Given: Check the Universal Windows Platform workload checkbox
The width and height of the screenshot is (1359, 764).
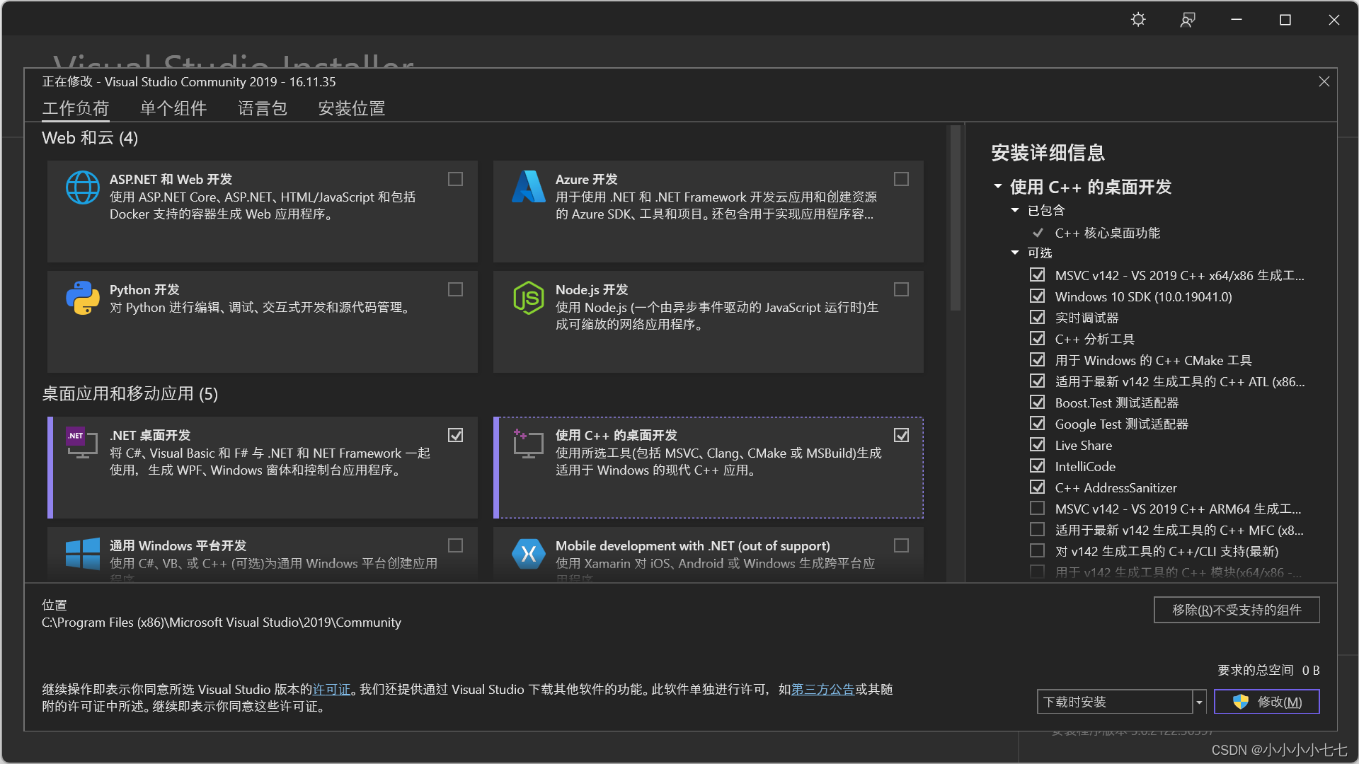Looking at the screenshot, I should (456, 546).
